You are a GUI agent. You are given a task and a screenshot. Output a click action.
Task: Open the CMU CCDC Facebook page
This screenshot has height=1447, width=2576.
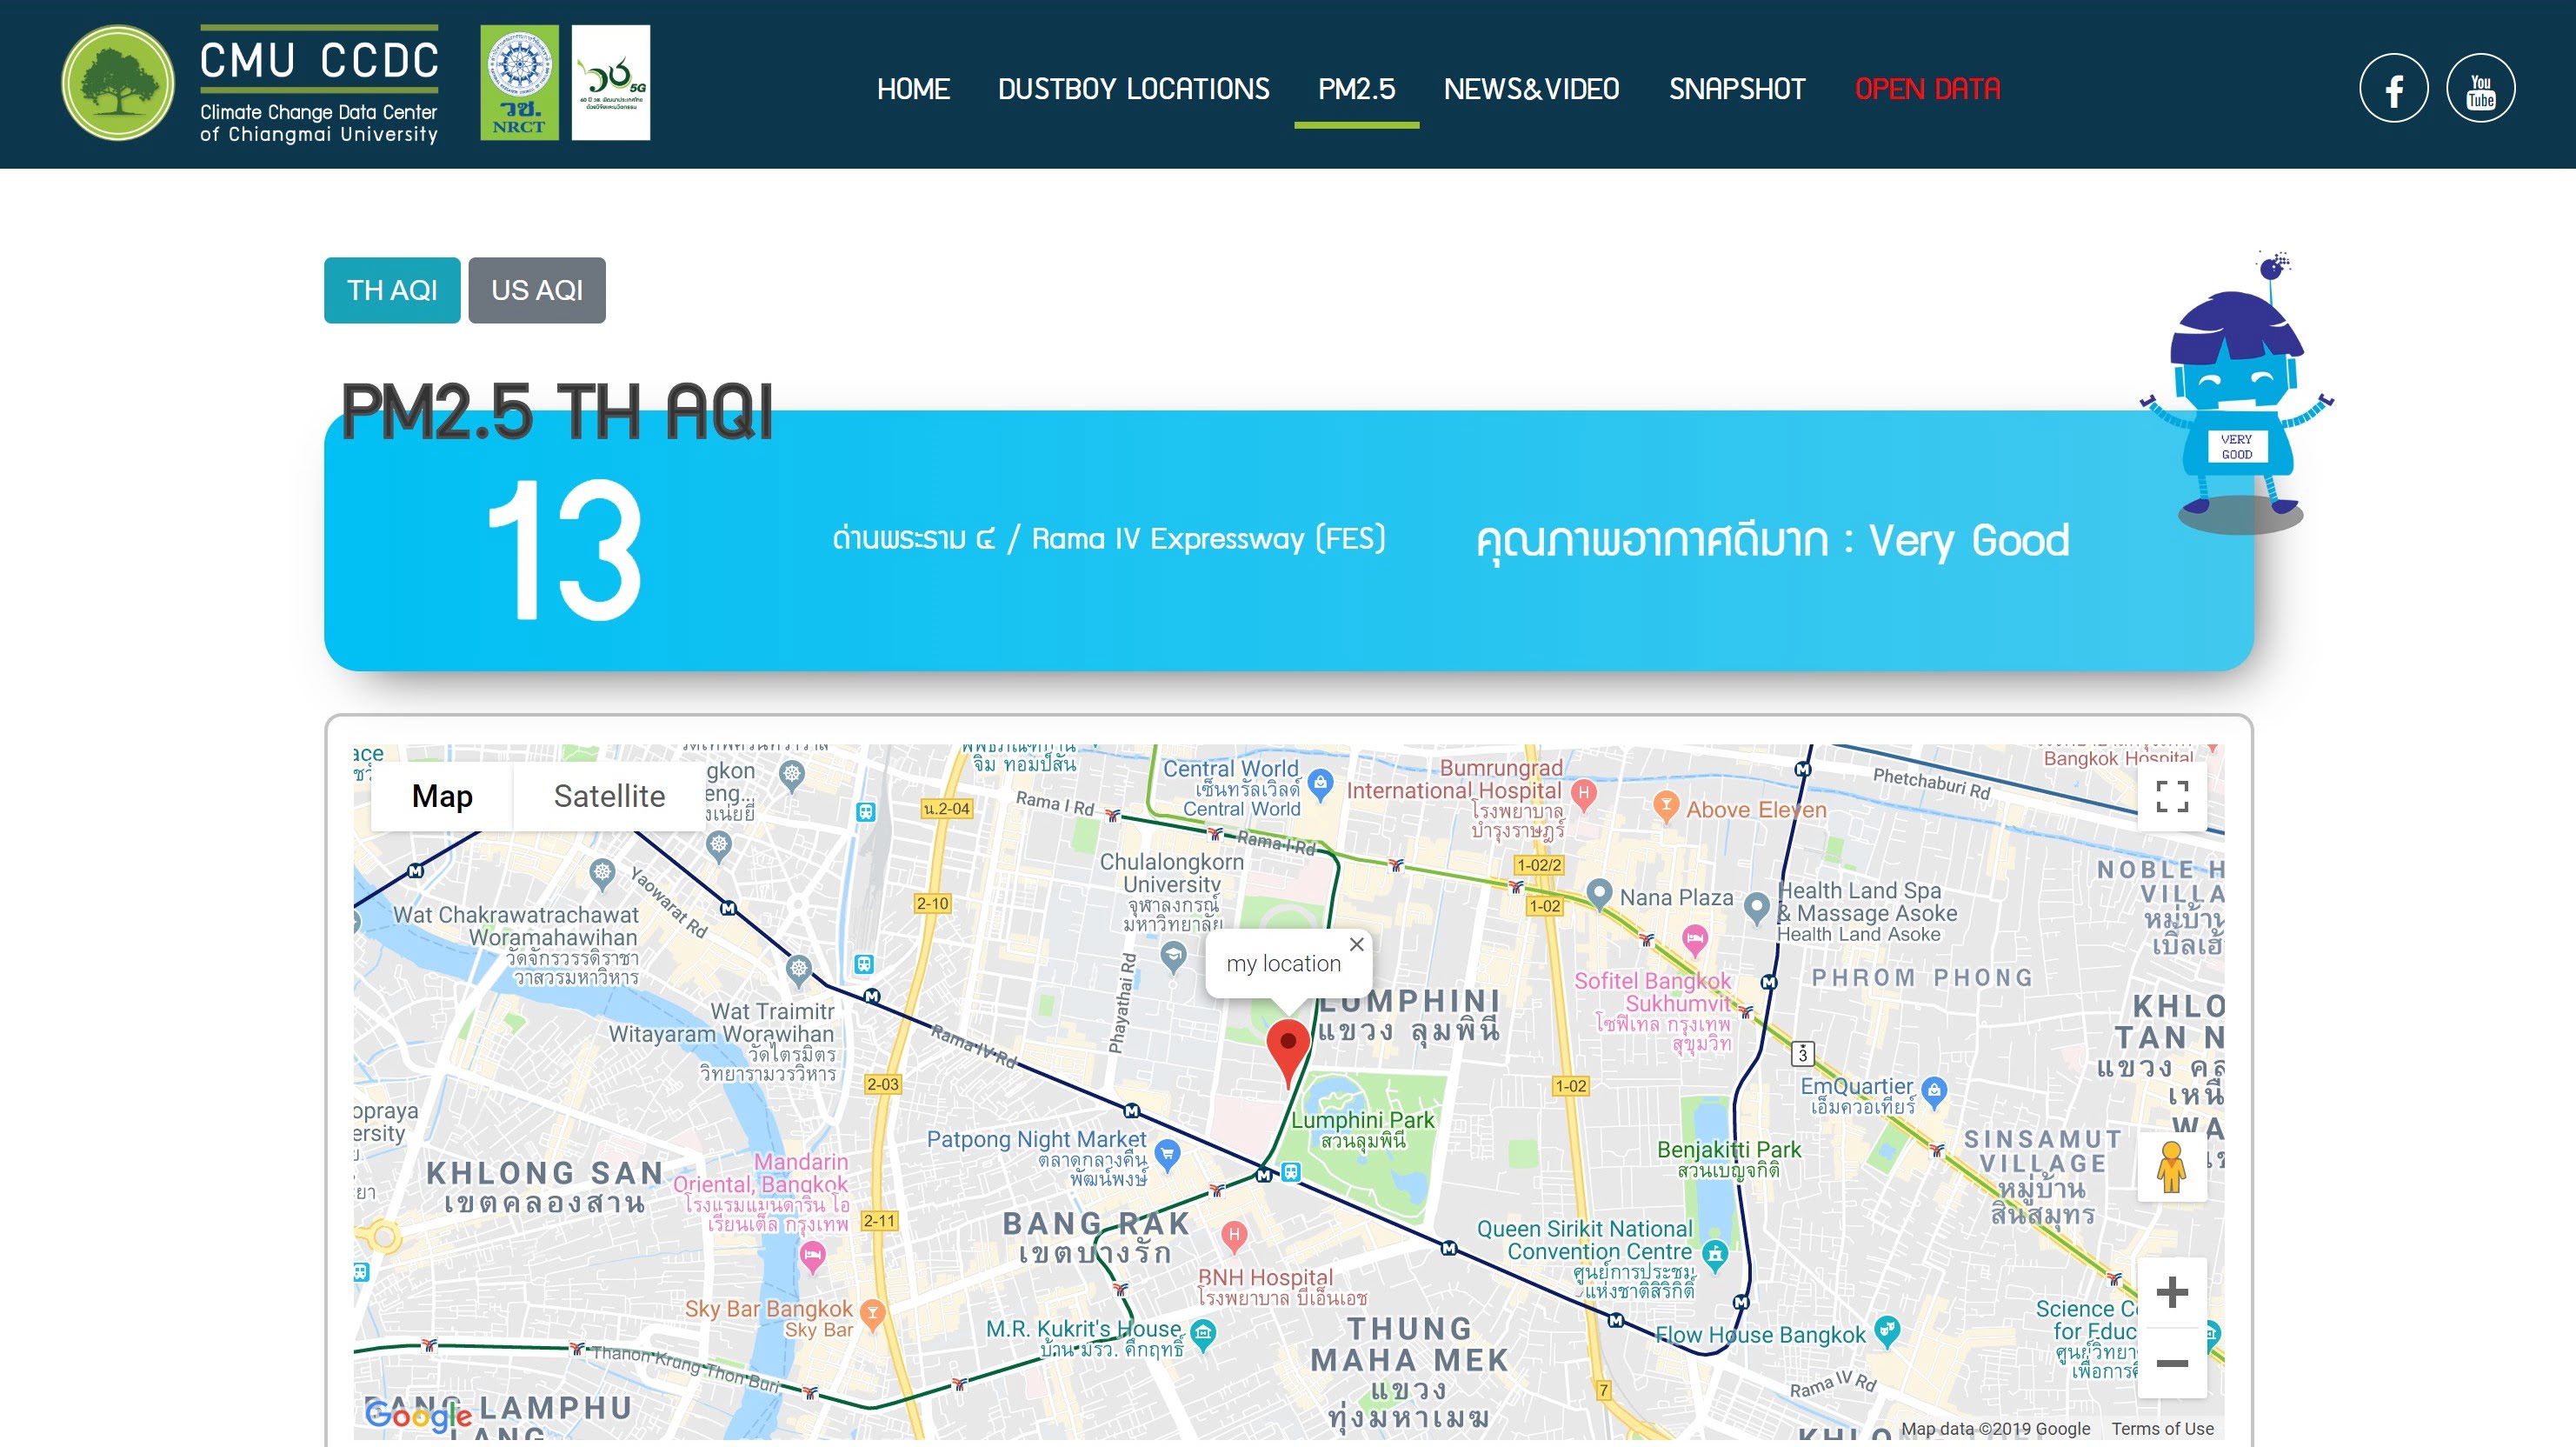click(2393, 88)
